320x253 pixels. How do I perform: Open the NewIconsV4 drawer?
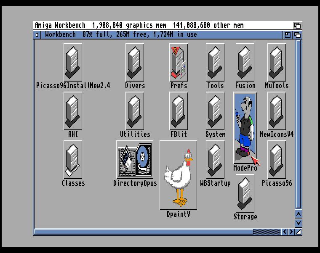(x=276, y=111)
